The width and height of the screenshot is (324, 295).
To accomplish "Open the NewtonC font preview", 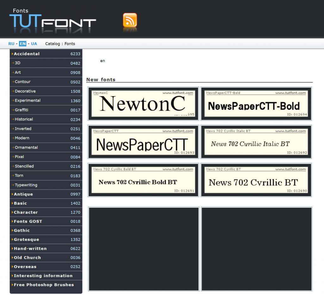I will click(143, 104).
